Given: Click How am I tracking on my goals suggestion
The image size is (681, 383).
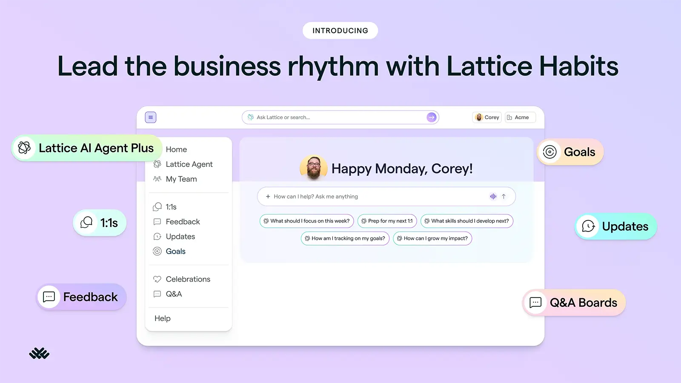Looking at the screenshot, I should click(x=345, y=238).
